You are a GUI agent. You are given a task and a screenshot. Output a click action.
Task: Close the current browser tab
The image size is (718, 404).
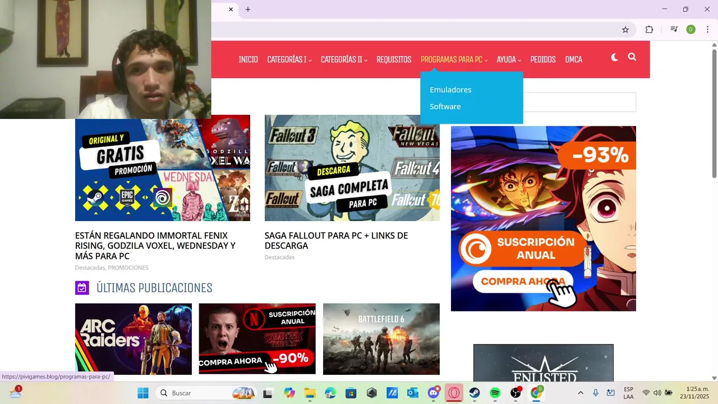pos(231,10)
